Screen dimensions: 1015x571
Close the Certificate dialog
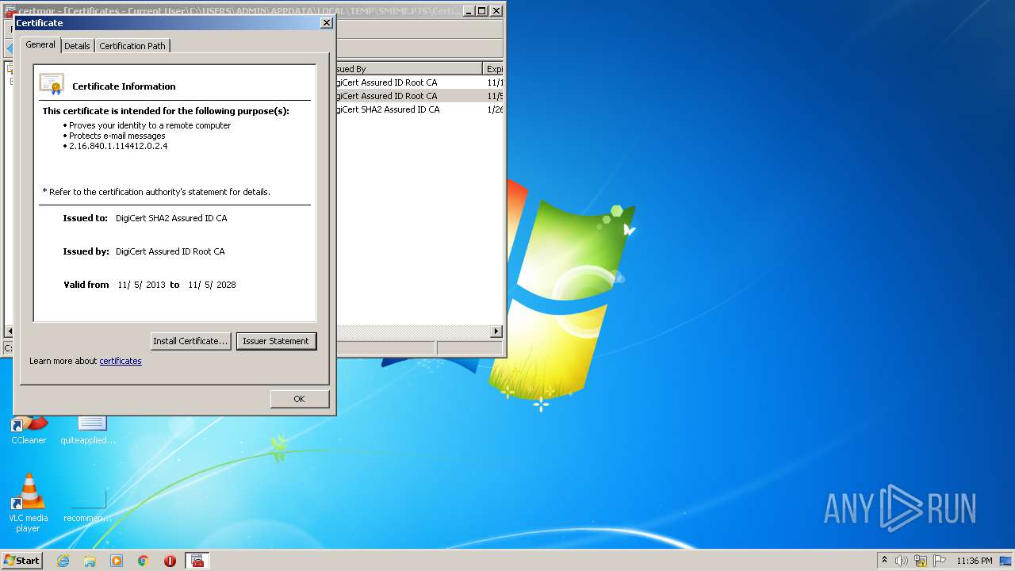(x=326, y=23)
